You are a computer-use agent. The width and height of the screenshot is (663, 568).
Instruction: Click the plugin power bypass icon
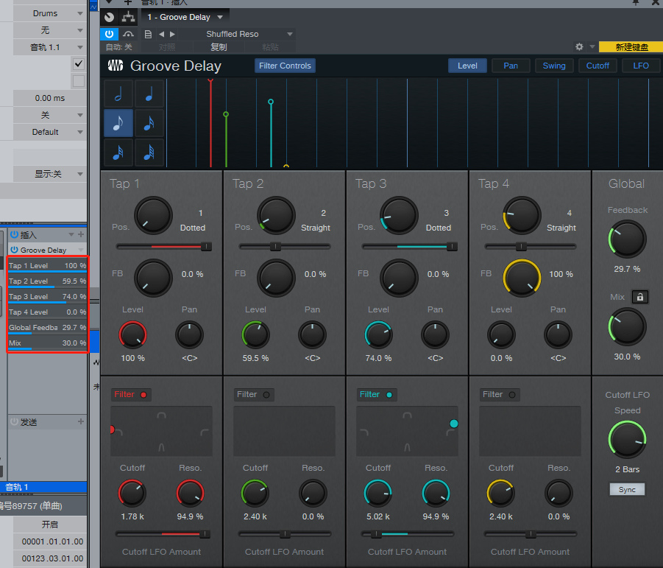coord(109,34)
